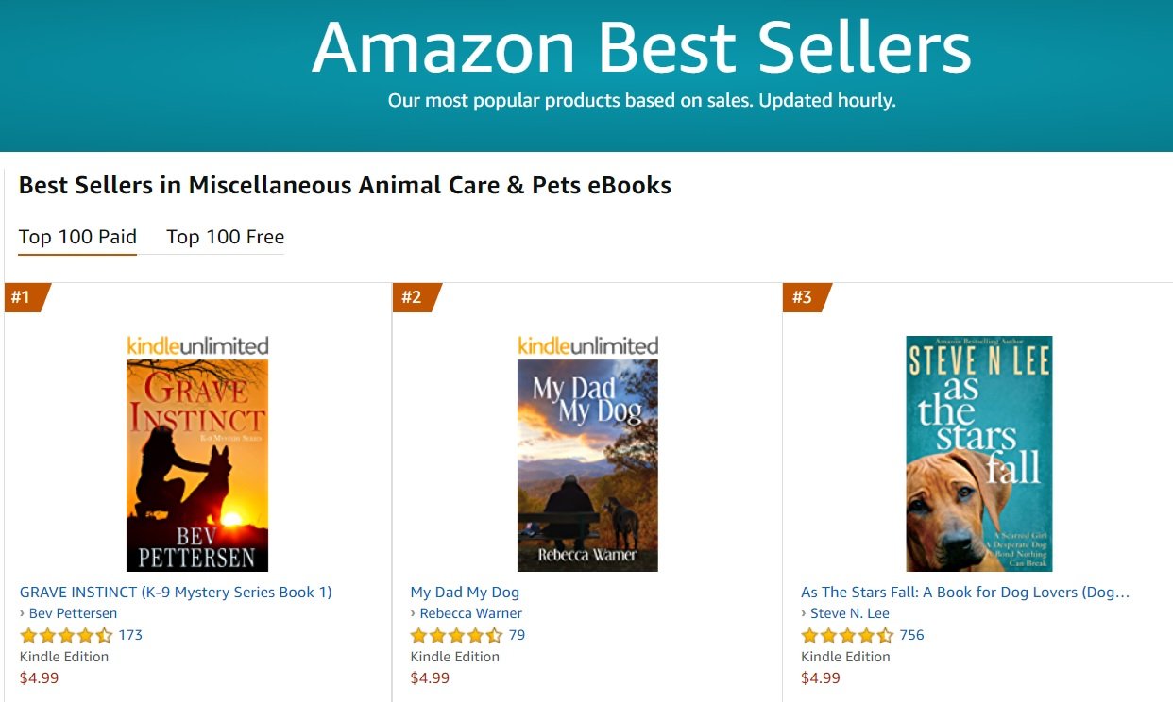
Task: Visit author Bev Pettersen's page
Action: point(73,613)
